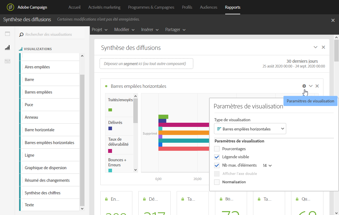
Task: Uncheck the Légende visible option
Action: click(x=217, y=157)
